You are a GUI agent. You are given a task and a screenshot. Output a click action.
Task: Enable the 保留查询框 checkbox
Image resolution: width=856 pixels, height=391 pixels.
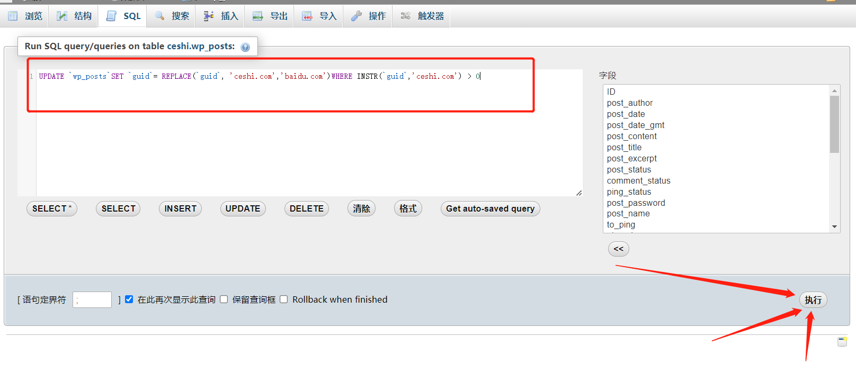pyautogui.click(x=224, y=299)
